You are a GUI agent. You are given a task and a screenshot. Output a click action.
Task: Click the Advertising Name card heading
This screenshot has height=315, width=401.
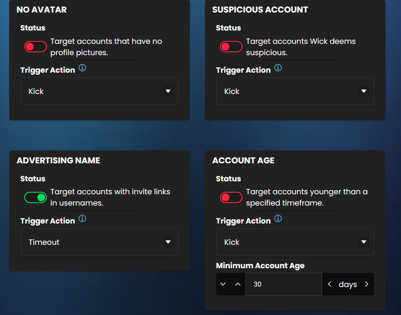pyautogui.click(x=58, y=161)
